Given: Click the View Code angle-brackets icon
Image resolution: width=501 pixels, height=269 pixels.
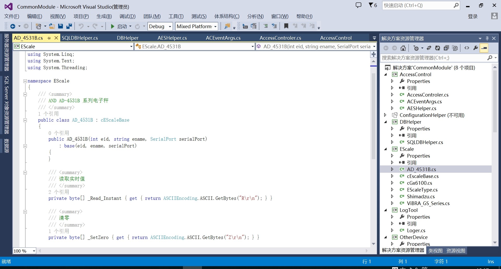Looking at the screenshot, I should point(467,48).
